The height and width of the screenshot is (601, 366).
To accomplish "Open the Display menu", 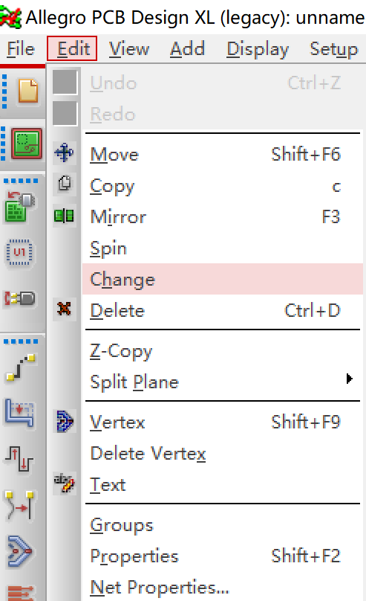I will [x=258, y=49].
